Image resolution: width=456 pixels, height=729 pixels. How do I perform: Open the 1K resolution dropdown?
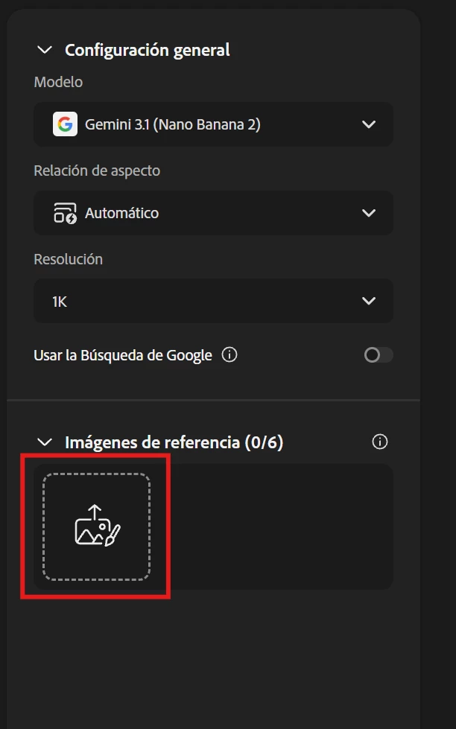[214, 301]
